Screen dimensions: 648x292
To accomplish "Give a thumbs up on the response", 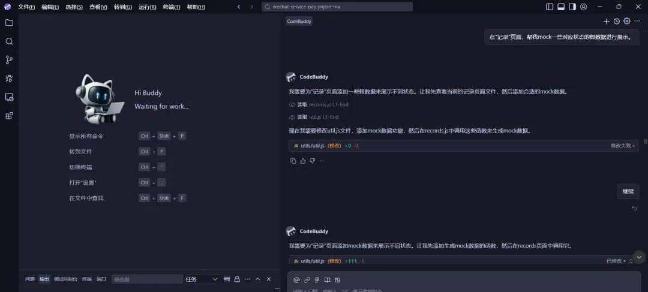I will [303, 161].
